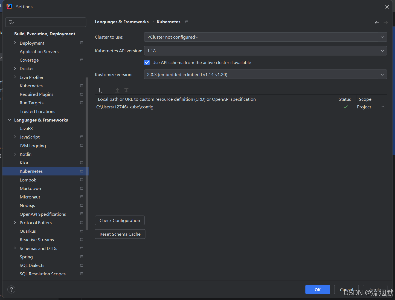This screenshot has width=395, height=300.
Task: Click the project icon beside Micronaut
Action: coord(82,197)
